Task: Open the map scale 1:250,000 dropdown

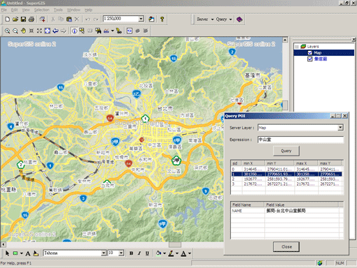Action: (x=141, y=19)
